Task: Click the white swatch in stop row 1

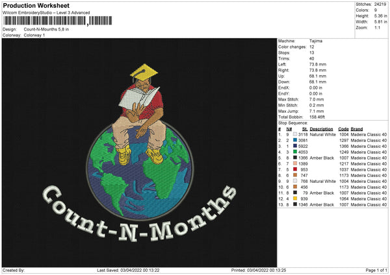Action: click(x=295, y=134)
